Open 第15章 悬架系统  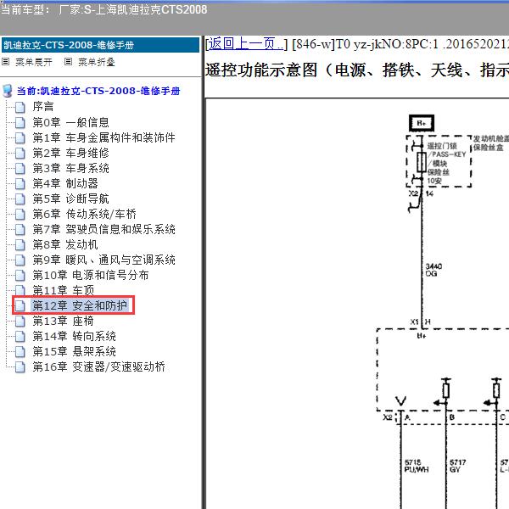click(74, 351)
